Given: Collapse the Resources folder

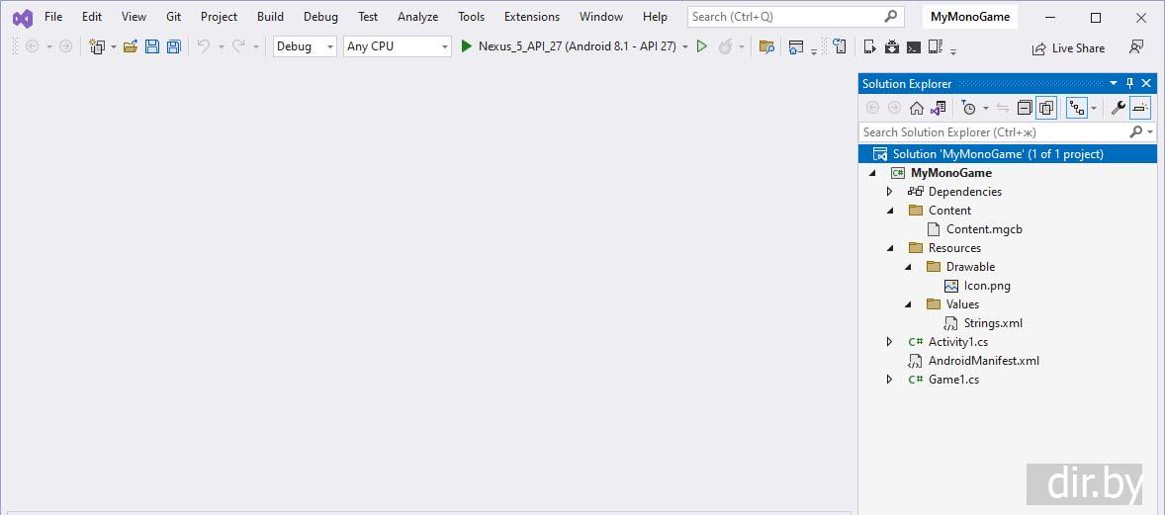Looking at the screenshot, I should coord(890,247).
